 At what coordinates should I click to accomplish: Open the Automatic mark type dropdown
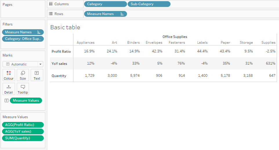(x=41, y=64)
